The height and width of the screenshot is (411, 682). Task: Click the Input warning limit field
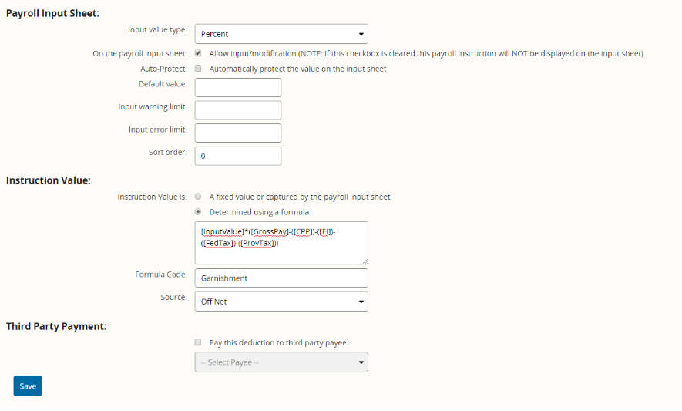(238, 110)
